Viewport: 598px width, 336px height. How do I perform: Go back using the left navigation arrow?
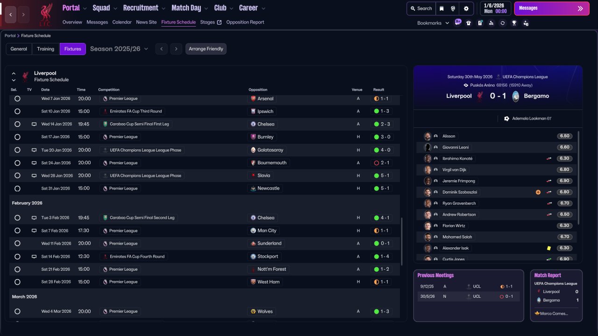click(11, 14)
